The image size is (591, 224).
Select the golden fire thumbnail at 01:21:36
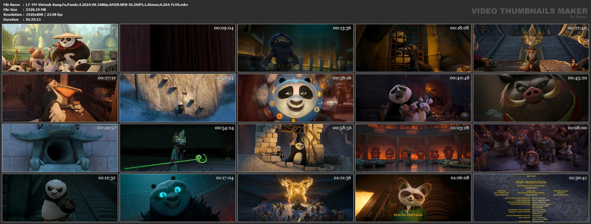pyautogui.click(x=295, y=198)
